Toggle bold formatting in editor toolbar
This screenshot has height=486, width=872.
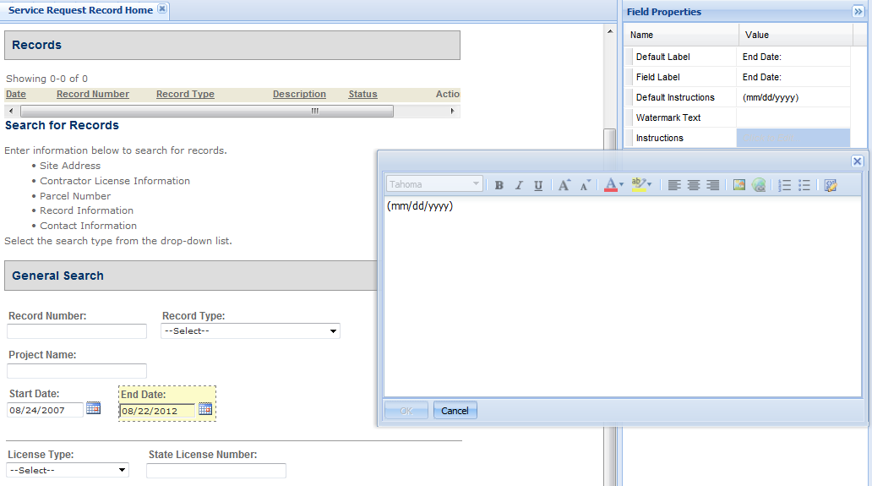click(499, 185)
